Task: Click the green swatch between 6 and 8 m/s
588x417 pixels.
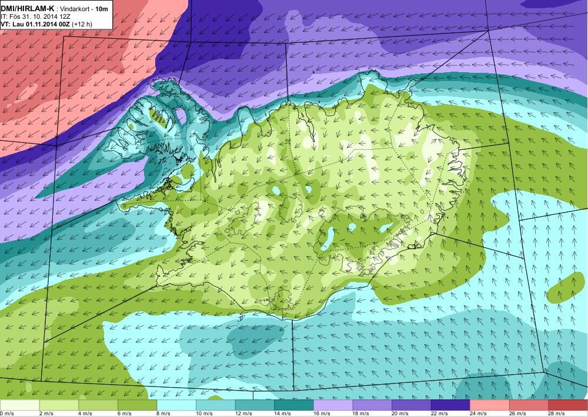Action: click(137, 405)
